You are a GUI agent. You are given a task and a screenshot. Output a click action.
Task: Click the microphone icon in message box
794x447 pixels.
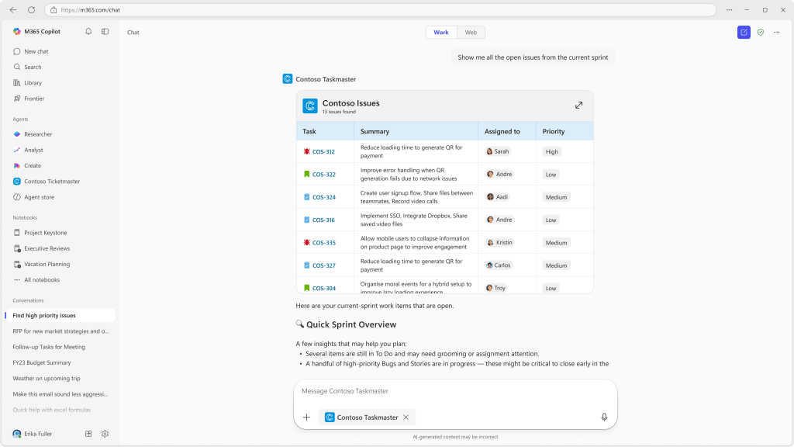(x=604, y=417)
